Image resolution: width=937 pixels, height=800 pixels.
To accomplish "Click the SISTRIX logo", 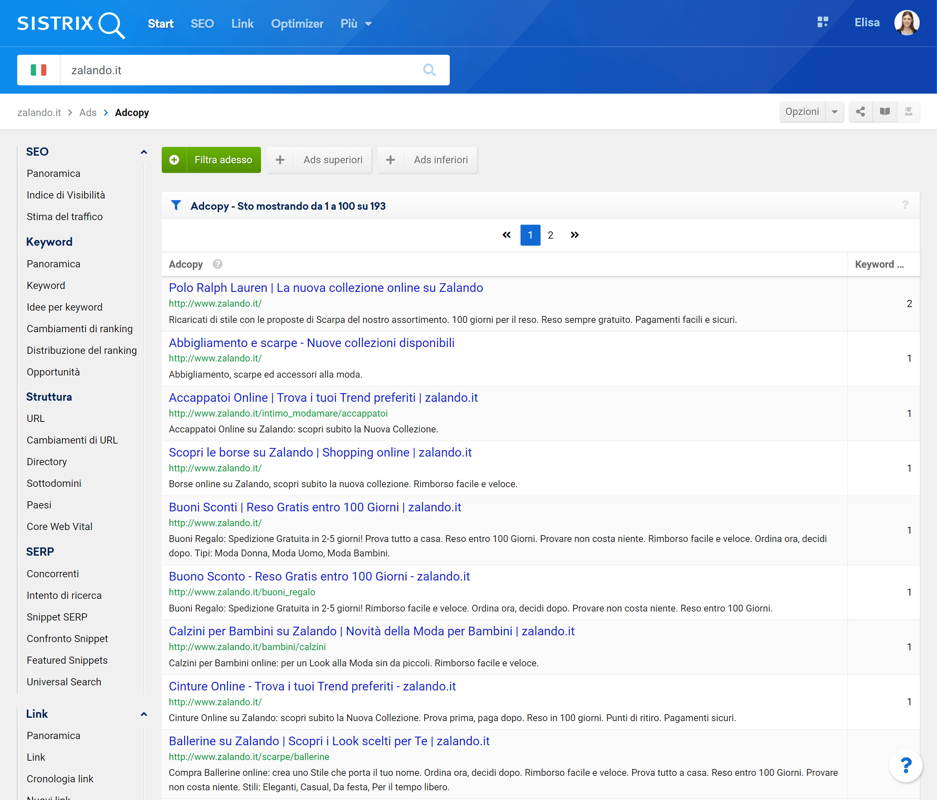I will (71, 25).
